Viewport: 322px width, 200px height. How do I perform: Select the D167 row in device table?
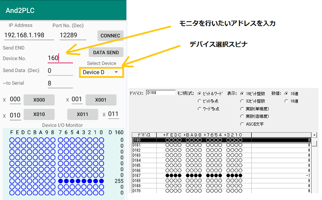tap(221, 176)
